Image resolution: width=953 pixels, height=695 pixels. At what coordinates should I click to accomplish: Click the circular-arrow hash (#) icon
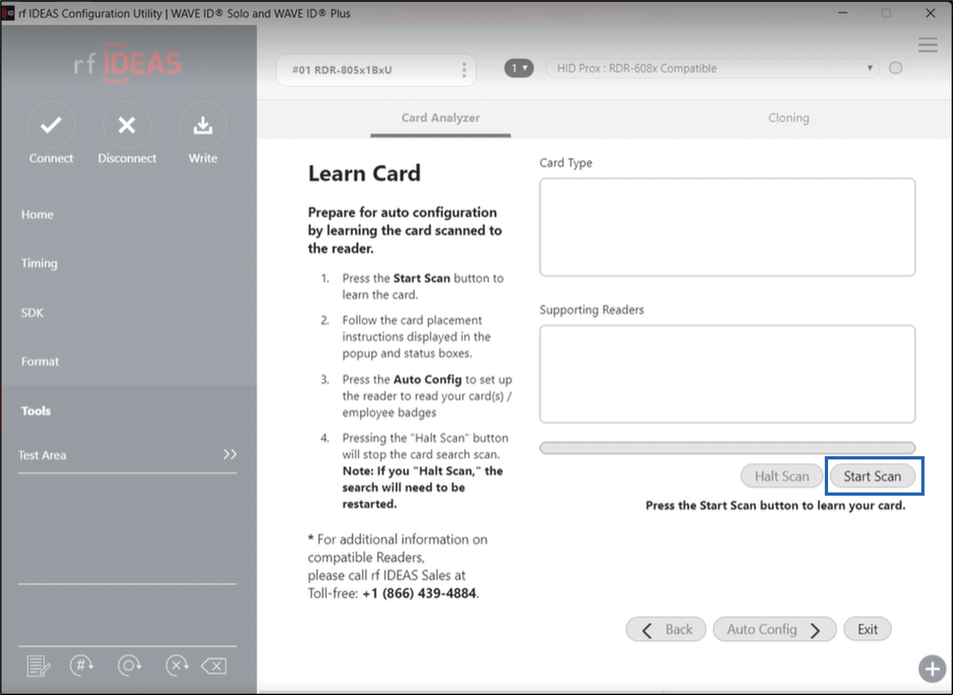82,665
